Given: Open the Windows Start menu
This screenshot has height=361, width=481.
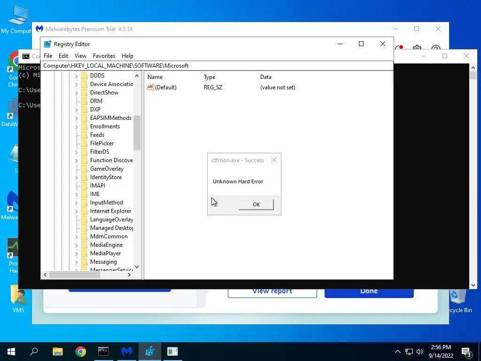Looking at the screenshot, I should pyautogui.click(x=11, y=352).
